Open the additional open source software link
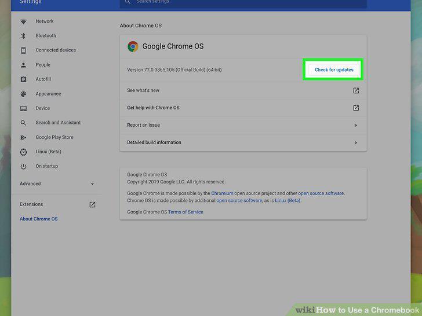The image size is (422, 316). click(239, 200)
